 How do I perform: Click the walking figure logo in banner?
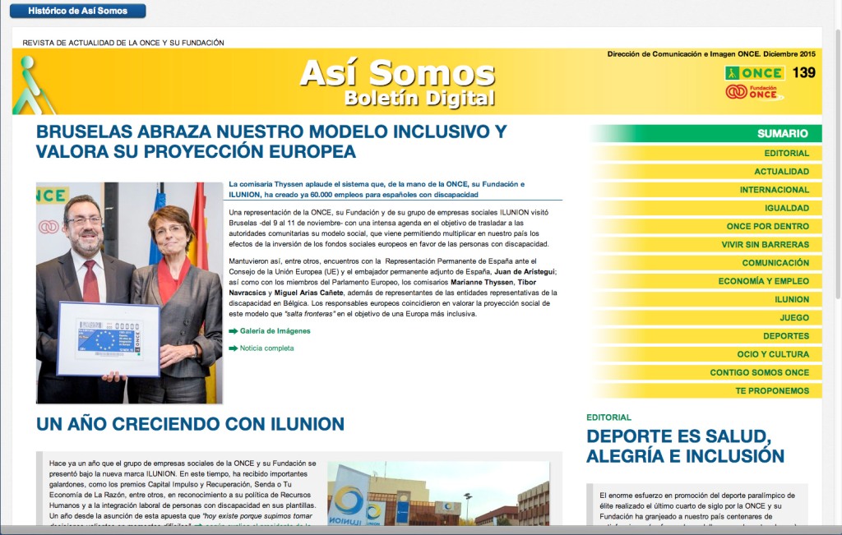pyautogui.click(x=33, y=85)
